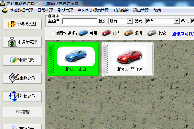Viewport: 194px width, 129px height.
Task: Expand the 状态 dropdown arrow
Action: pos(130,21)
